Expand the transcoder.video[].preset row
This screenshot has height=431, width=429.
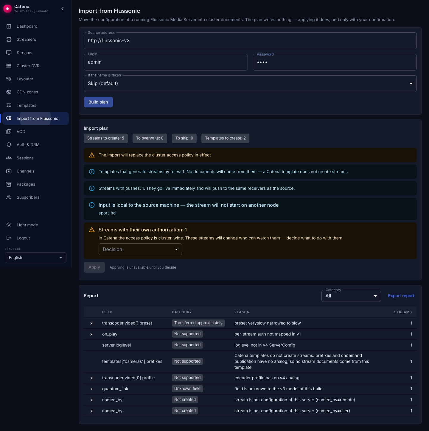pos(91,323)
